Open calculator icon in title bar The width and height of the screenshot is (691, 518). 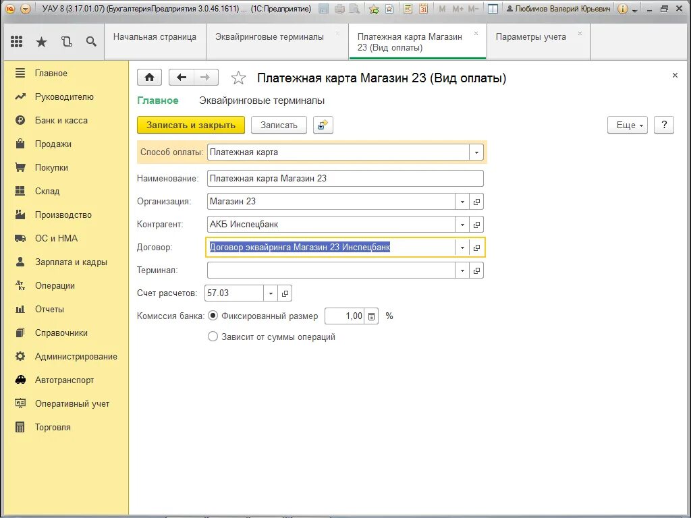point(408,8)
